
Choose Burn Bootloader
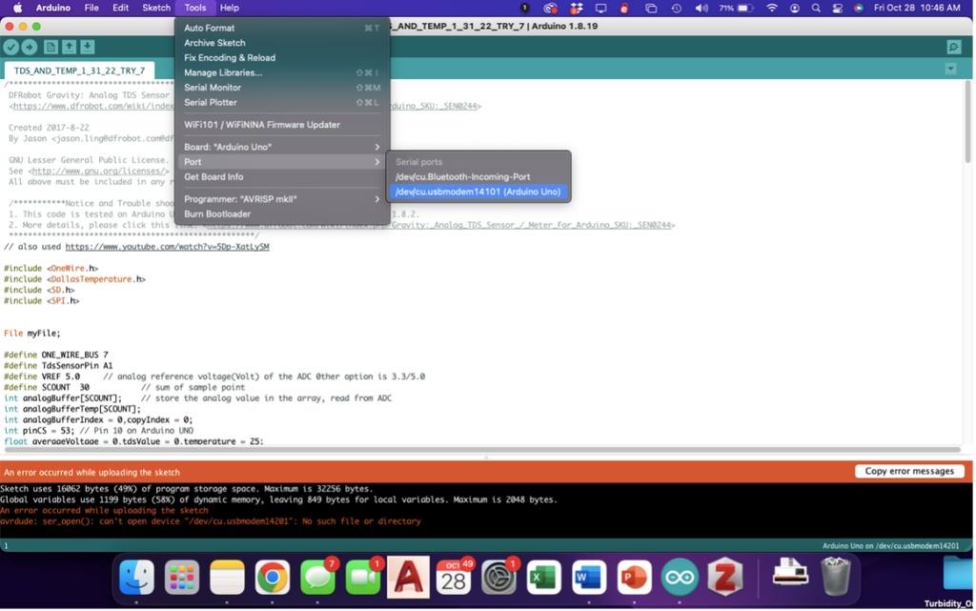point(282,214)
